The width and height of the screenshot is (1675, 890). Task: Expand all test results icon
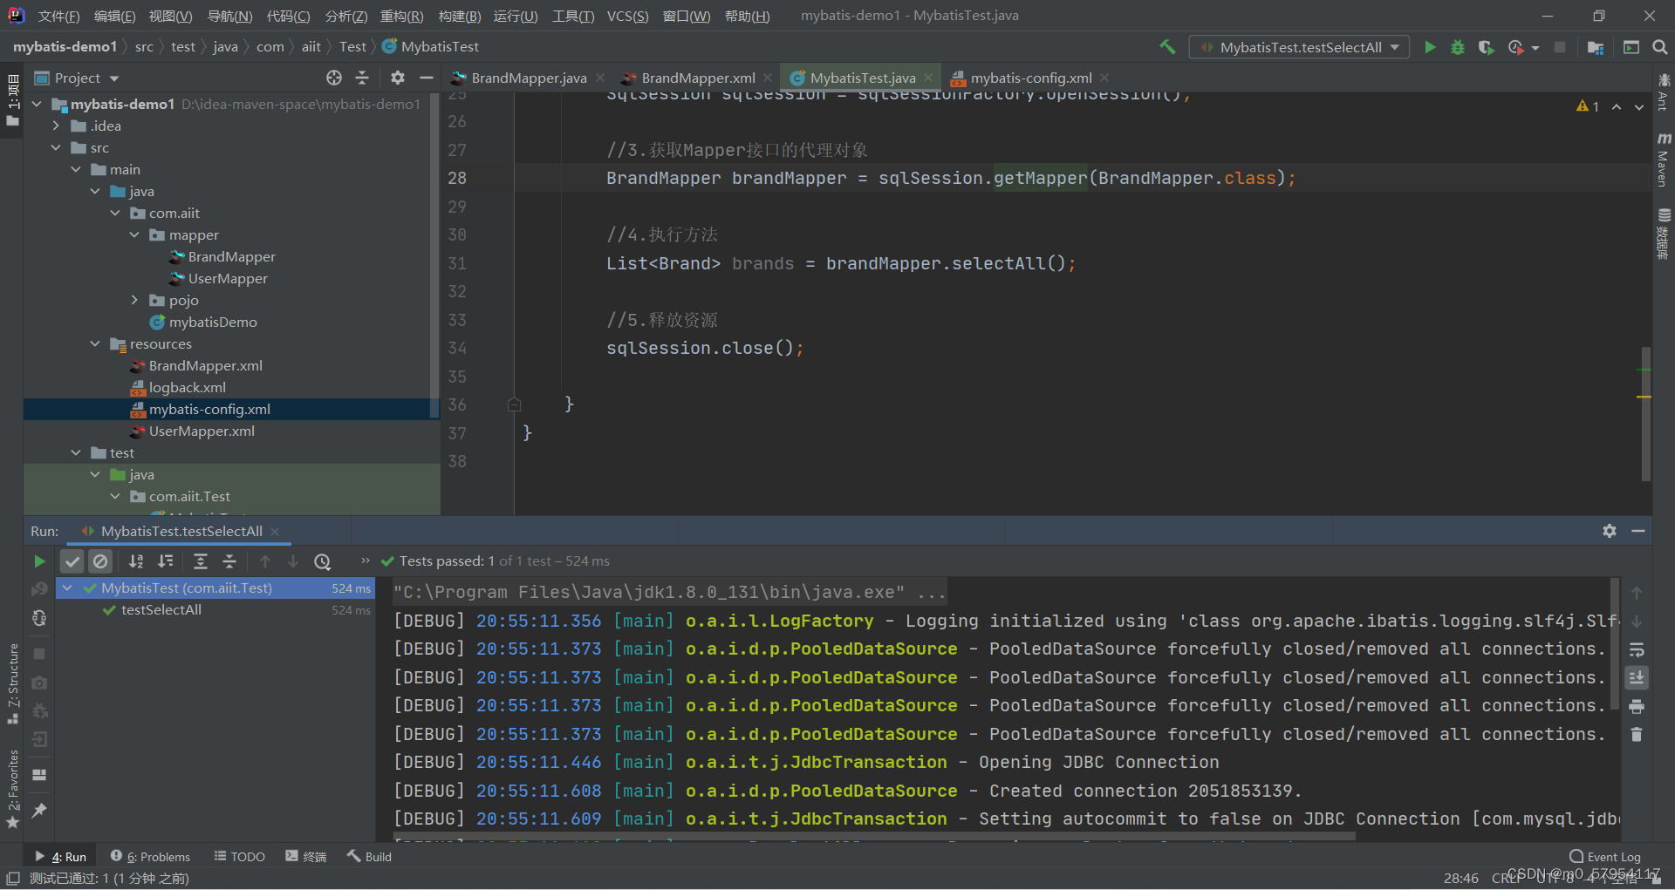pos(201,561)
